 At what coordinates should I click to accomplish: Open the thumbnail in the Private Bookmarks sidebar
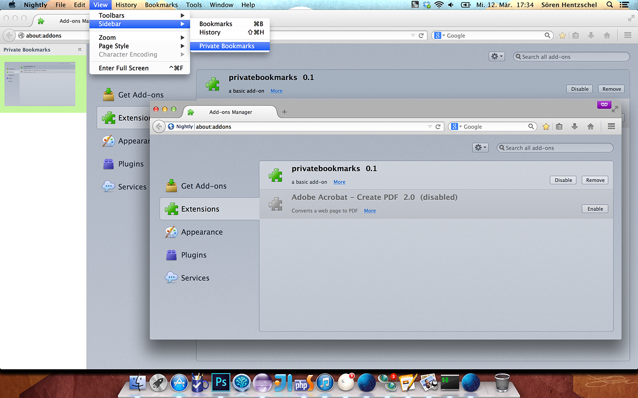click(x=40, y=84)
